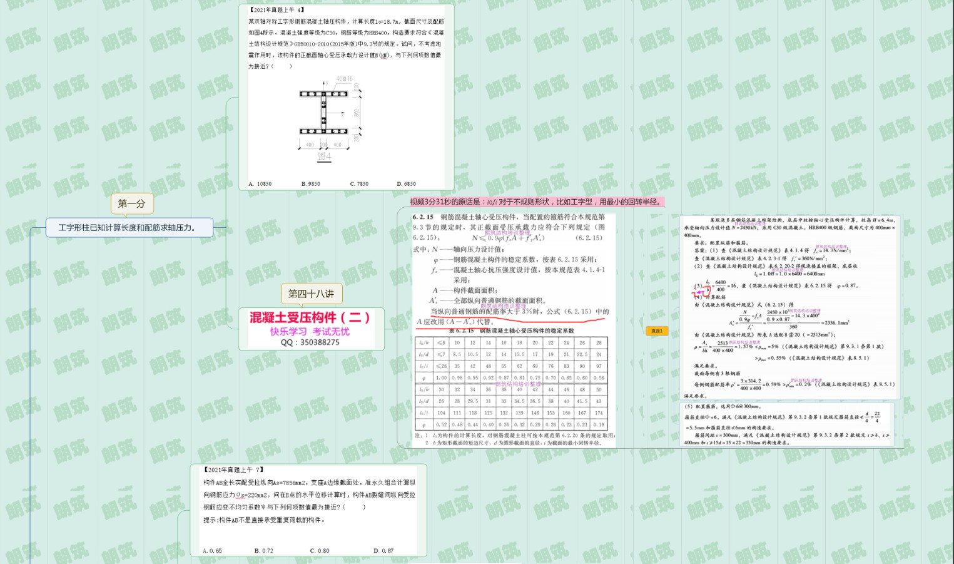Click answer option A. 10850
This screenshot has height=564, width=954.
click(260, 184)
